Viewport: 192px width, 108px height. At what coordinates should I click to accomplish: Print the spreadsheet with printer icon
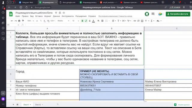tap(19, 21)
